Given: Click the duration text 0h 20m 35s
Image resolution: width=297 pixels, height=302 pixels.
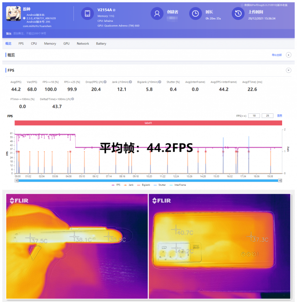Looking at the screenshot, I should [213, 19].
